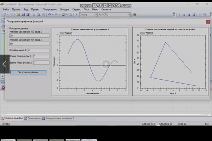The width and height of the screenshot is (212, 141).
Task: Open standard toolbar overflow options
Action: 174,14
